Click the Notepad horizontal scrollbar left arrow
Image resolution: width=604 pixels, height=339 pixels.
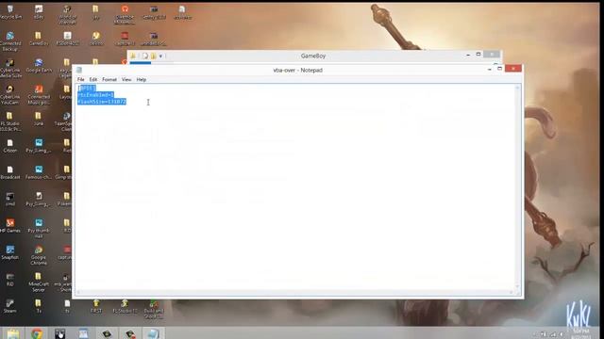point(78,293)
